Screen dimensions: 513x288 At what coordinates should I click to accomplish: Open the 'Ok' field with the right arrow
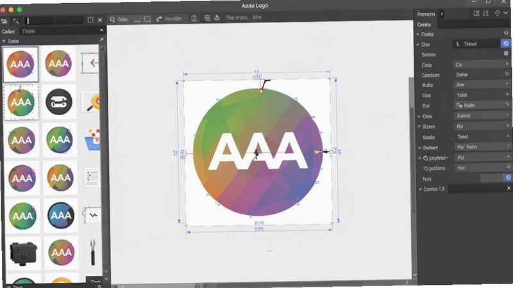[482, 65]
